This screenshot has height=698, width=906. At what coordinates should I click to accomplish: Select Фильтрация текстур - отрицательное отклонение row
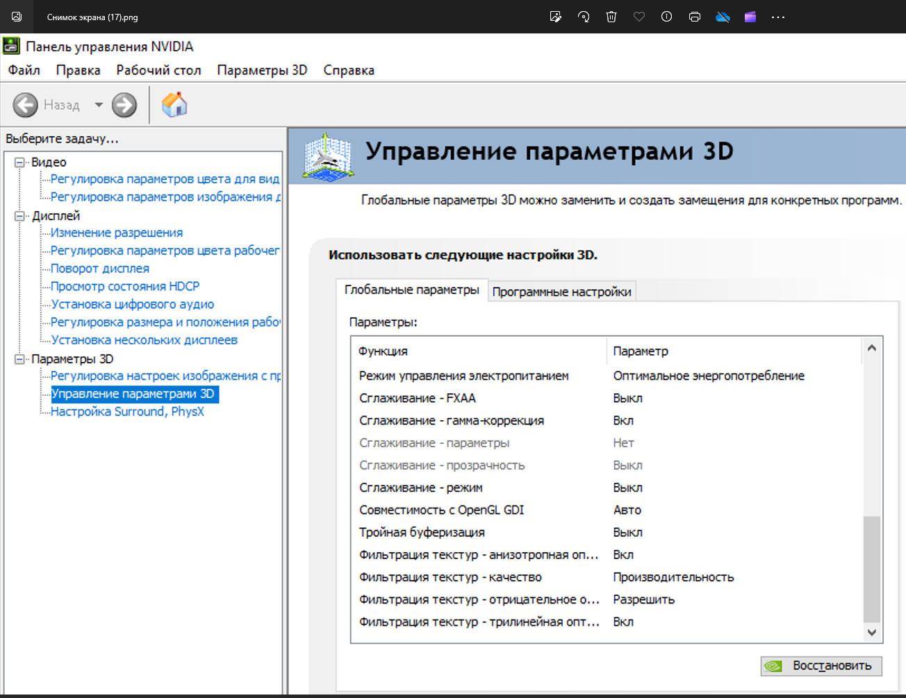pos(607,599)
